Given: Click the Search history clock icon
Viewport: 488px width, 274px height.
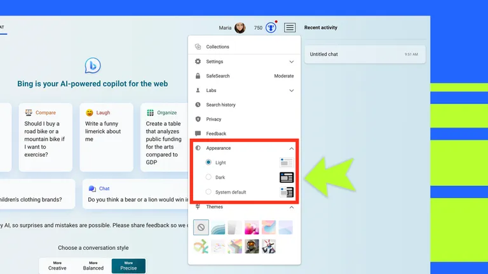Looking at the screenshot, I should [x=198, y=105].
